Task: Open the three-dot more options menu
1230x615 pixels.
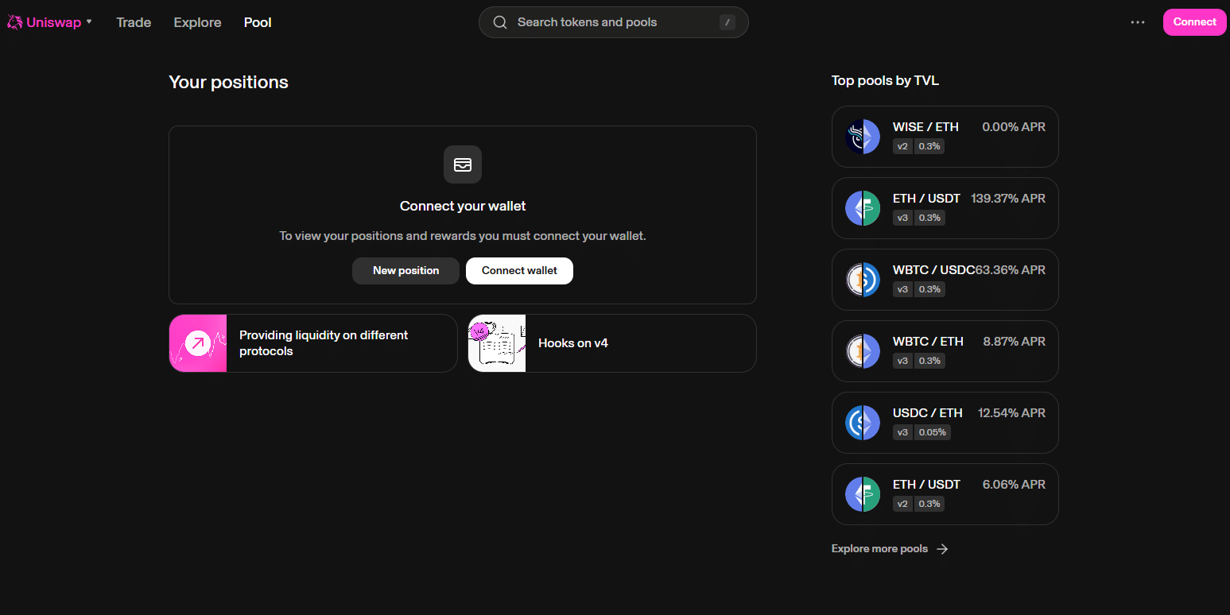Action: click(x=1138, y=22)
